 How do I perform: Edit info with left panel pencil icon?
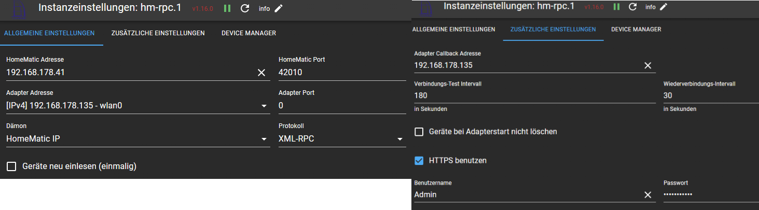(279, 8)
